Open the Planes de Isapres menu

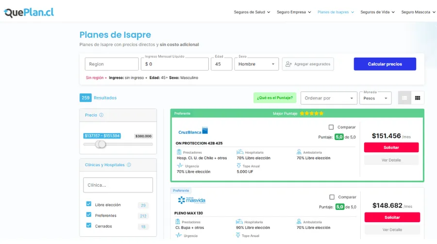336,12
